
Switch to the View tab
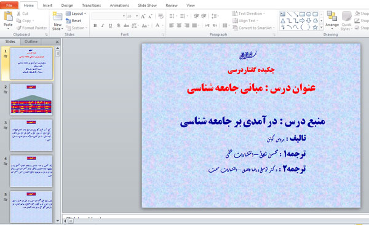[191, 5]
